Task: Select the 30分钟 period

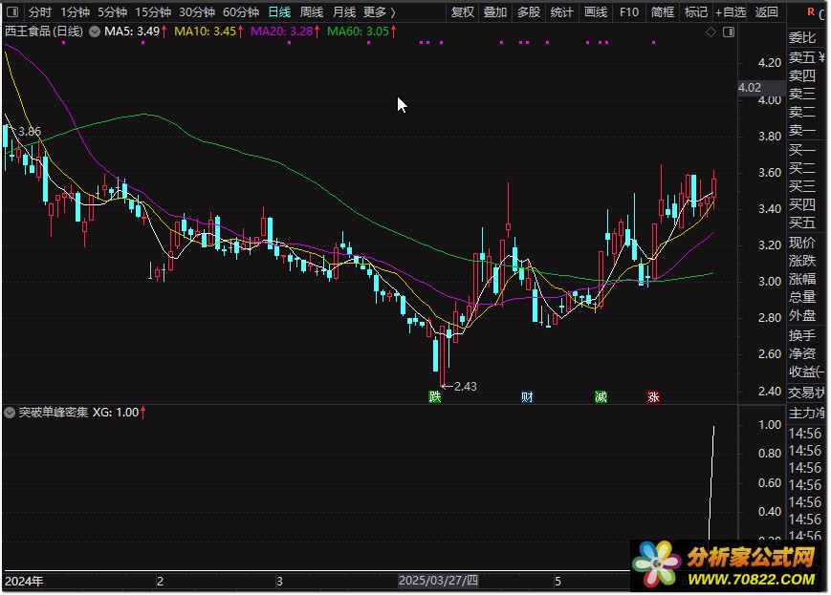Action: coord(197,11)
